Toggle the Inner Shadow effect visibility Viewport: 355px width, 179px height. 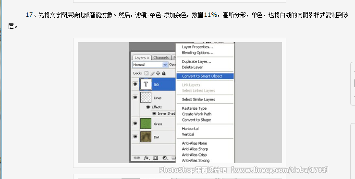[154, 113]
